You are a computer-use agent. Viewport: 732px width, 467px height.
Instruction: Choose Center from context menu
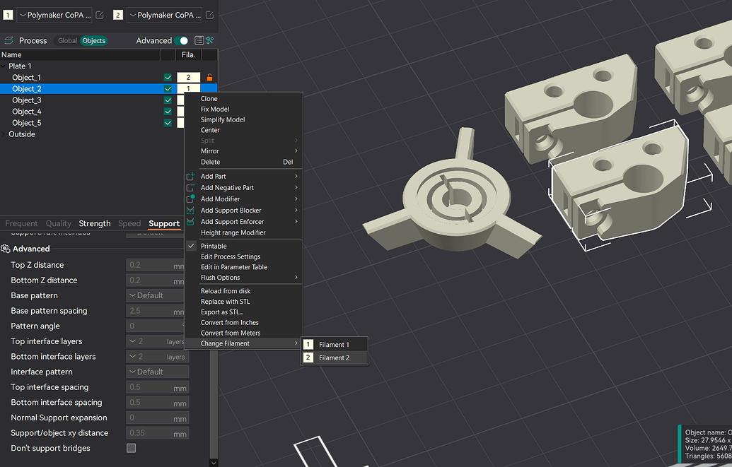(x=244, y=130)
